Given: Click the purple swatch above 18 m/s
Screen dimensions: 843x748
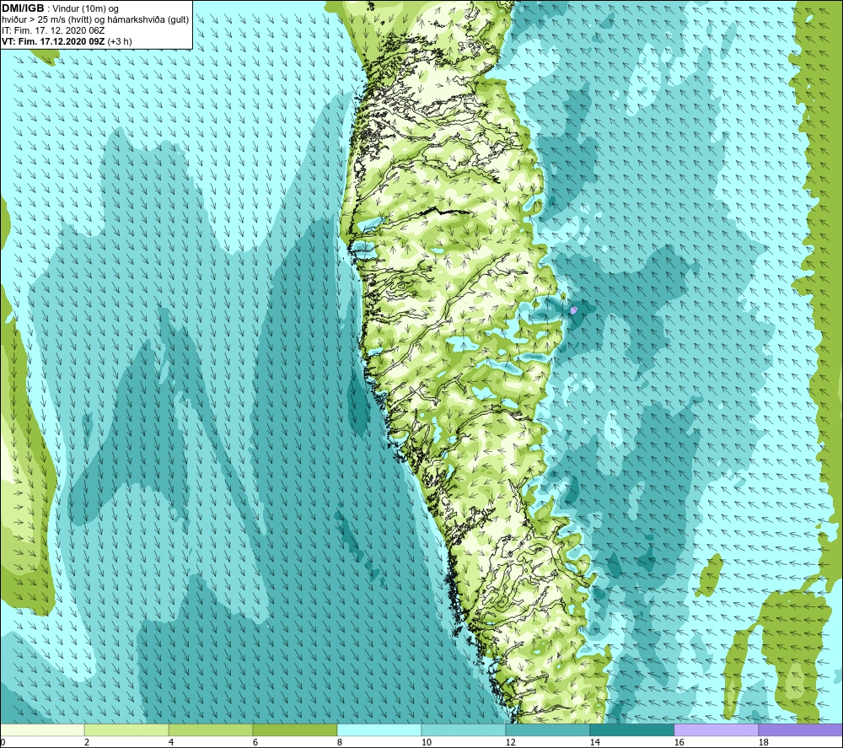Looking at the screenshot, I should pyautogui.click(x=801, y=729).
